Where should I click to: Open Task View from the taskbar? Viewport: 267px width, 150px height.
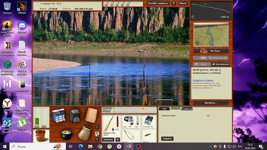(x=71, y=146)
